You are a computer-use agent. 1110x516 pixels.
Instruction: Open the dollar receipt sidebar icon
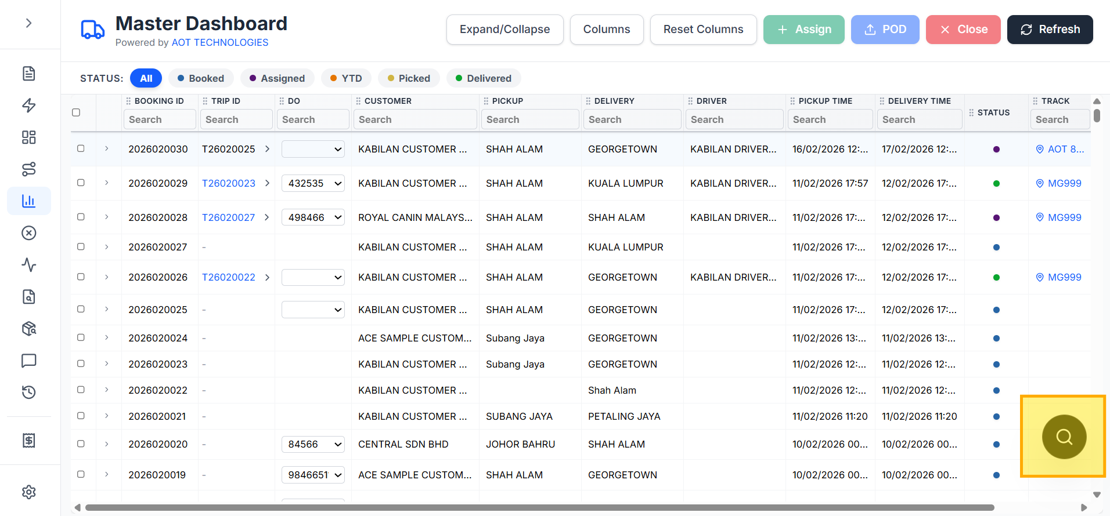28,441
